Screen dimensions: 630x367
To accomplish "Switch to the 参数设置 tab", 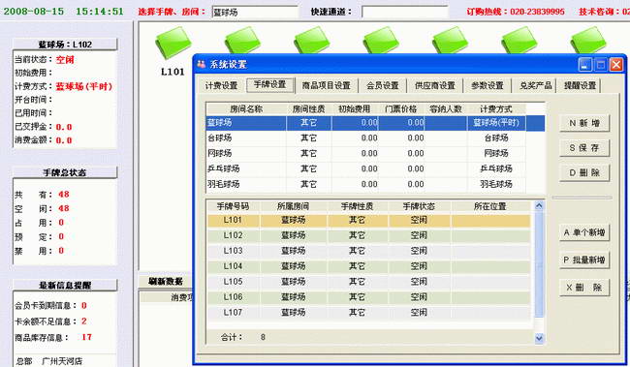I will pyautogui.click(x=487, y=85).
